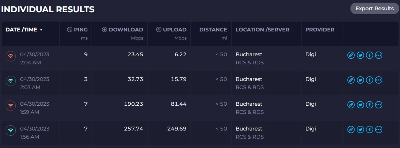Toggle Date/Time sort arrow
This screenshot has height=148, width=400.
(41, 30)
